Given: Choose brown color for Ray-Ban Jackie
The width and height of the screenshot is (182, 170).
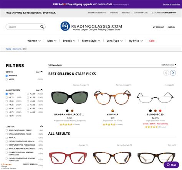Looking at the screenshot, I should (x=72, y=111).
